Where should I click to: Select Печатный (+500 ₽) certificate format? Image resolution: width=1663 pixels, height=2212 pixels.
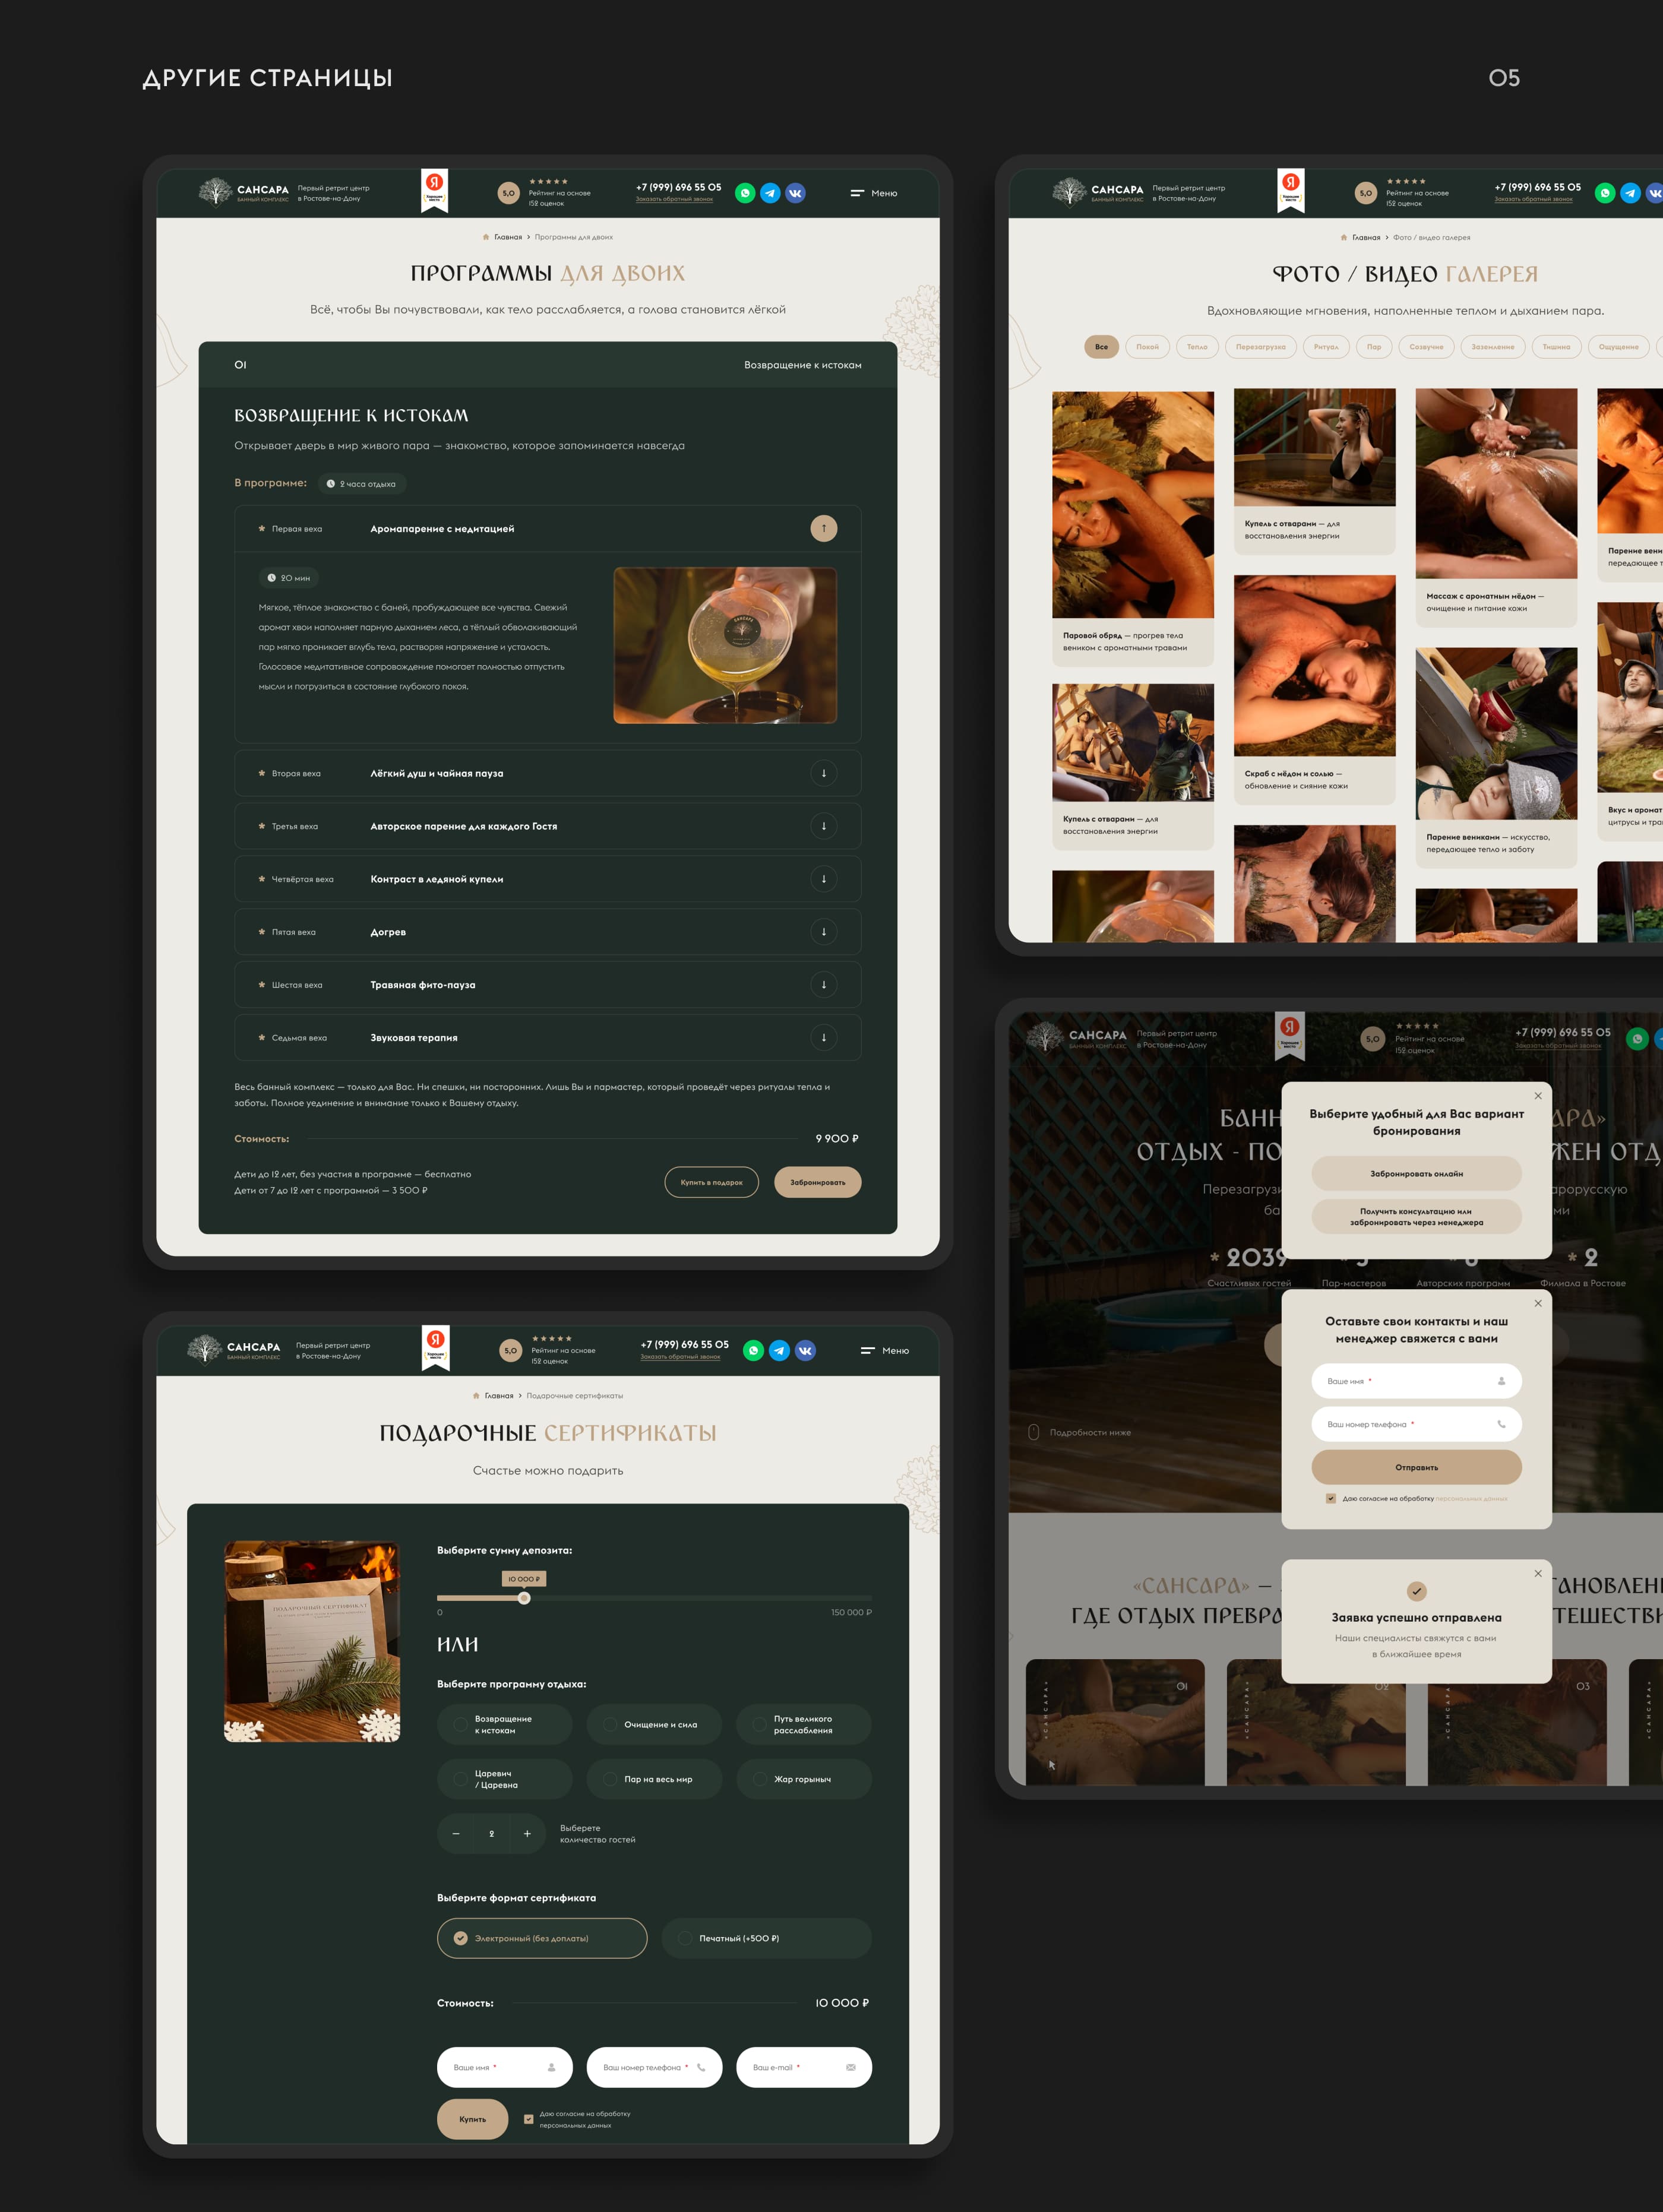(x=767, y=1937)
